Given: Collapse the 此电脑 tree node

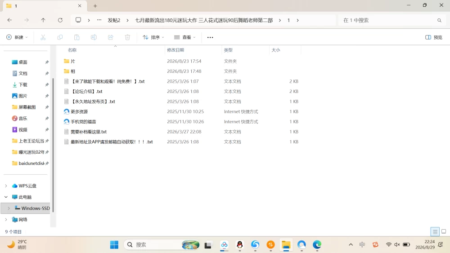Looking at the screenshot, I should (6, 197).
